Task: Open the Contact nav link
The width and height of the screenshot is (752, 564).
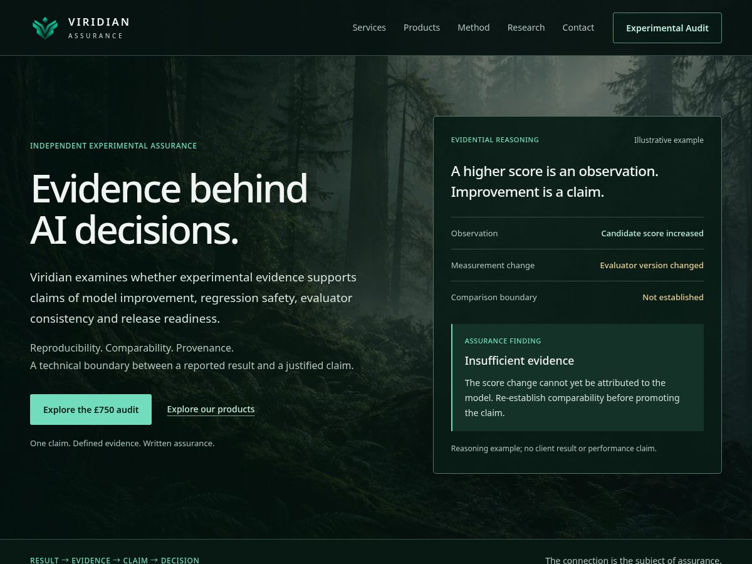Action: pyautogui.click(x=578, y=28)
